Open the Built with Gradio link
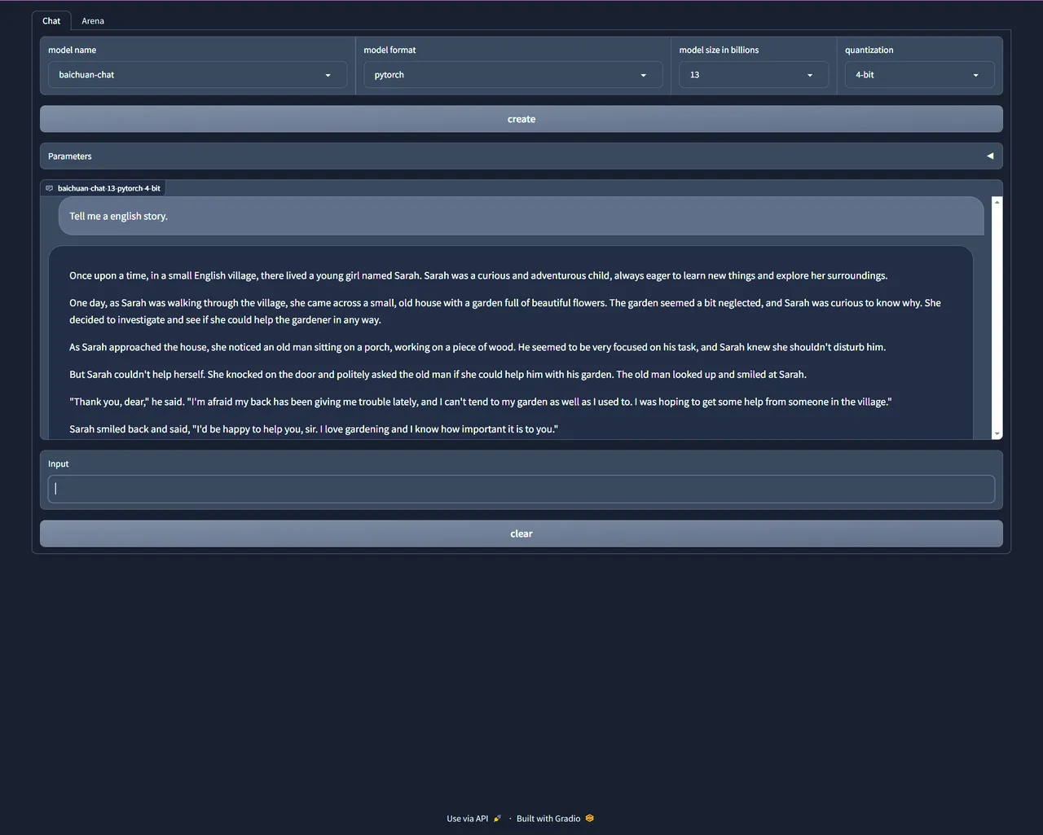 coord(548,819)
